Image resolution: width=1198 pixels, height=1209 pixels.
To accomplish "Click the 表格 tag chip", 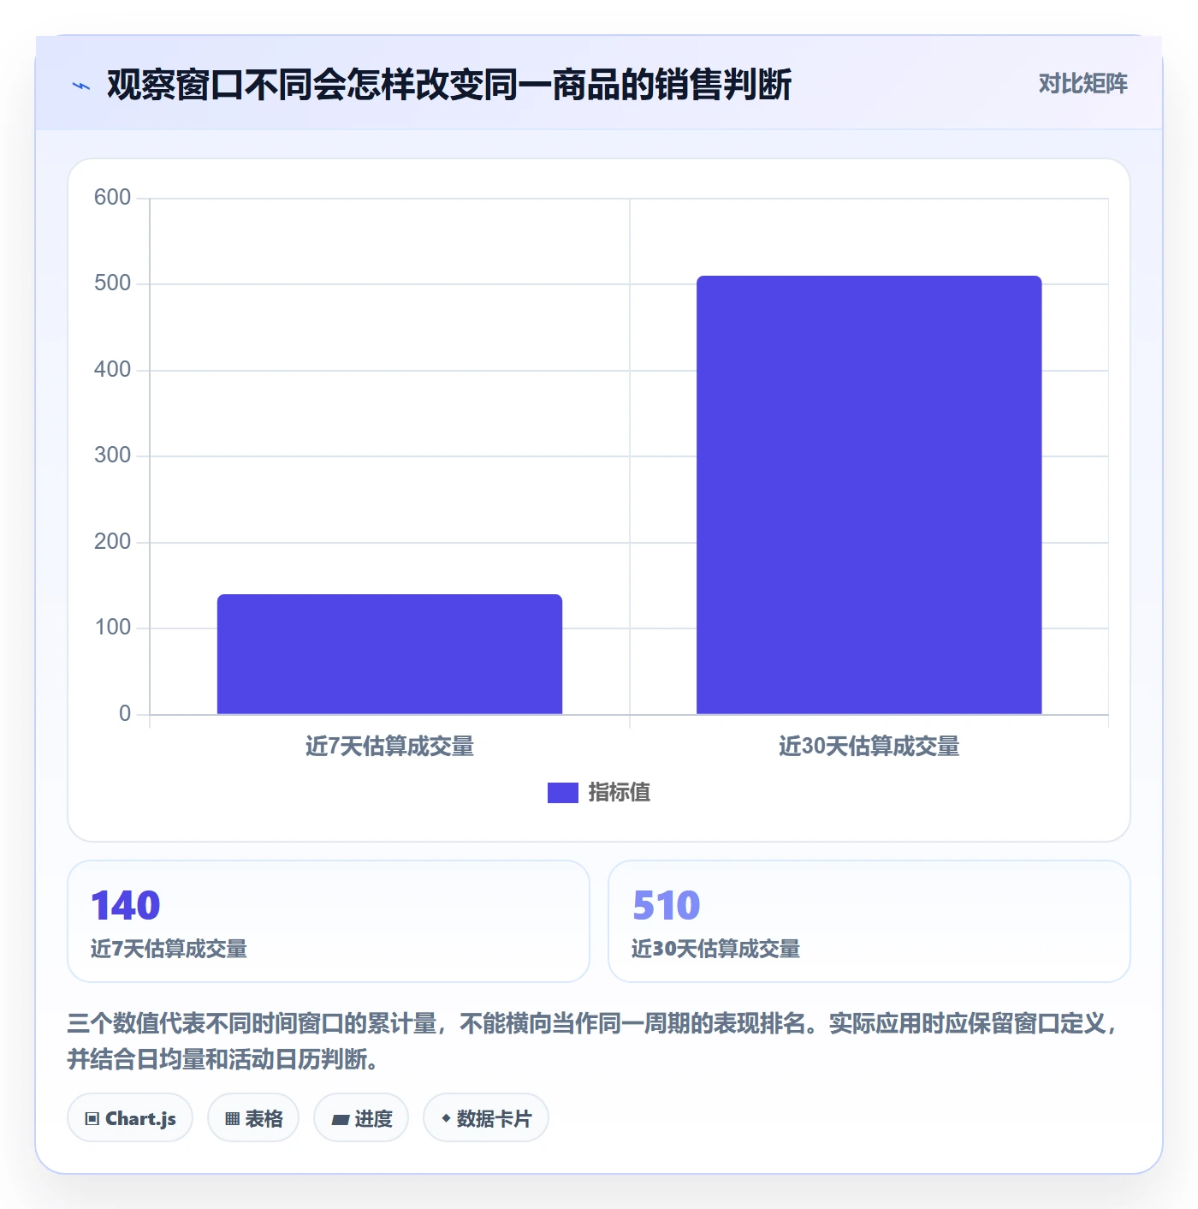I will [253, 1117].
